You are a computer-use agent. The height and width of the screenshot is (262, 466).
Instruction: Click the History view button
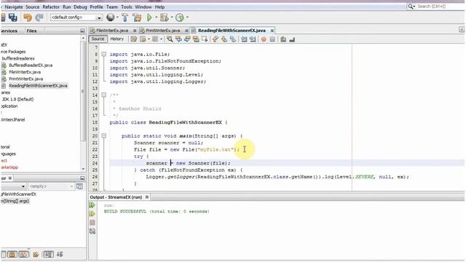[x=116, y=39]
